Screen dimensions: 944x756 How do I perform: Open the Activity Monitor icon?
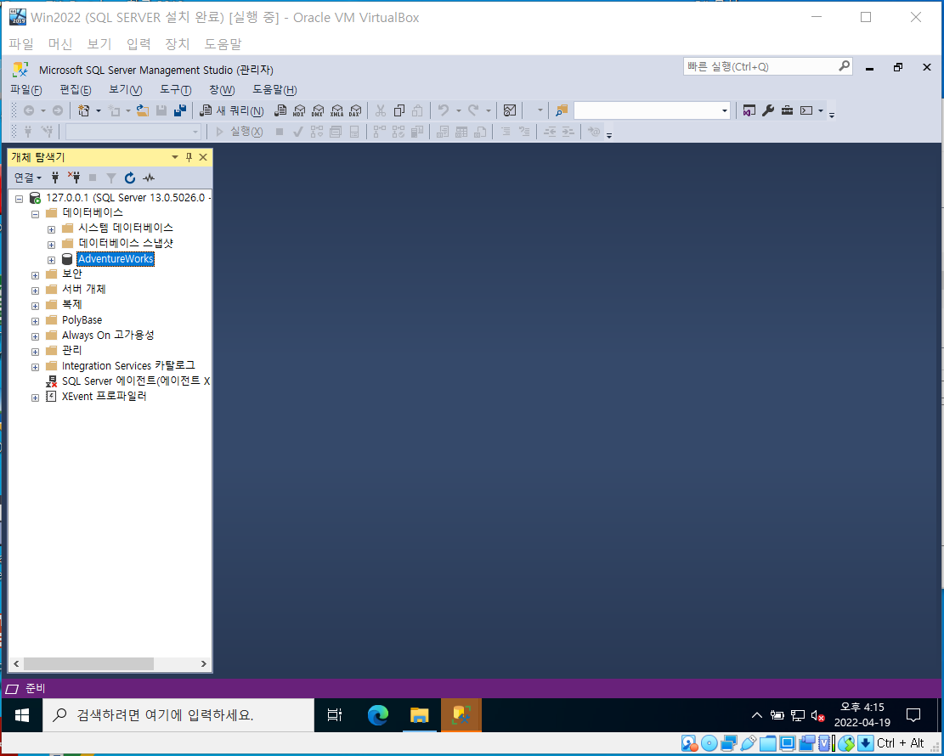tap(510, 110)
